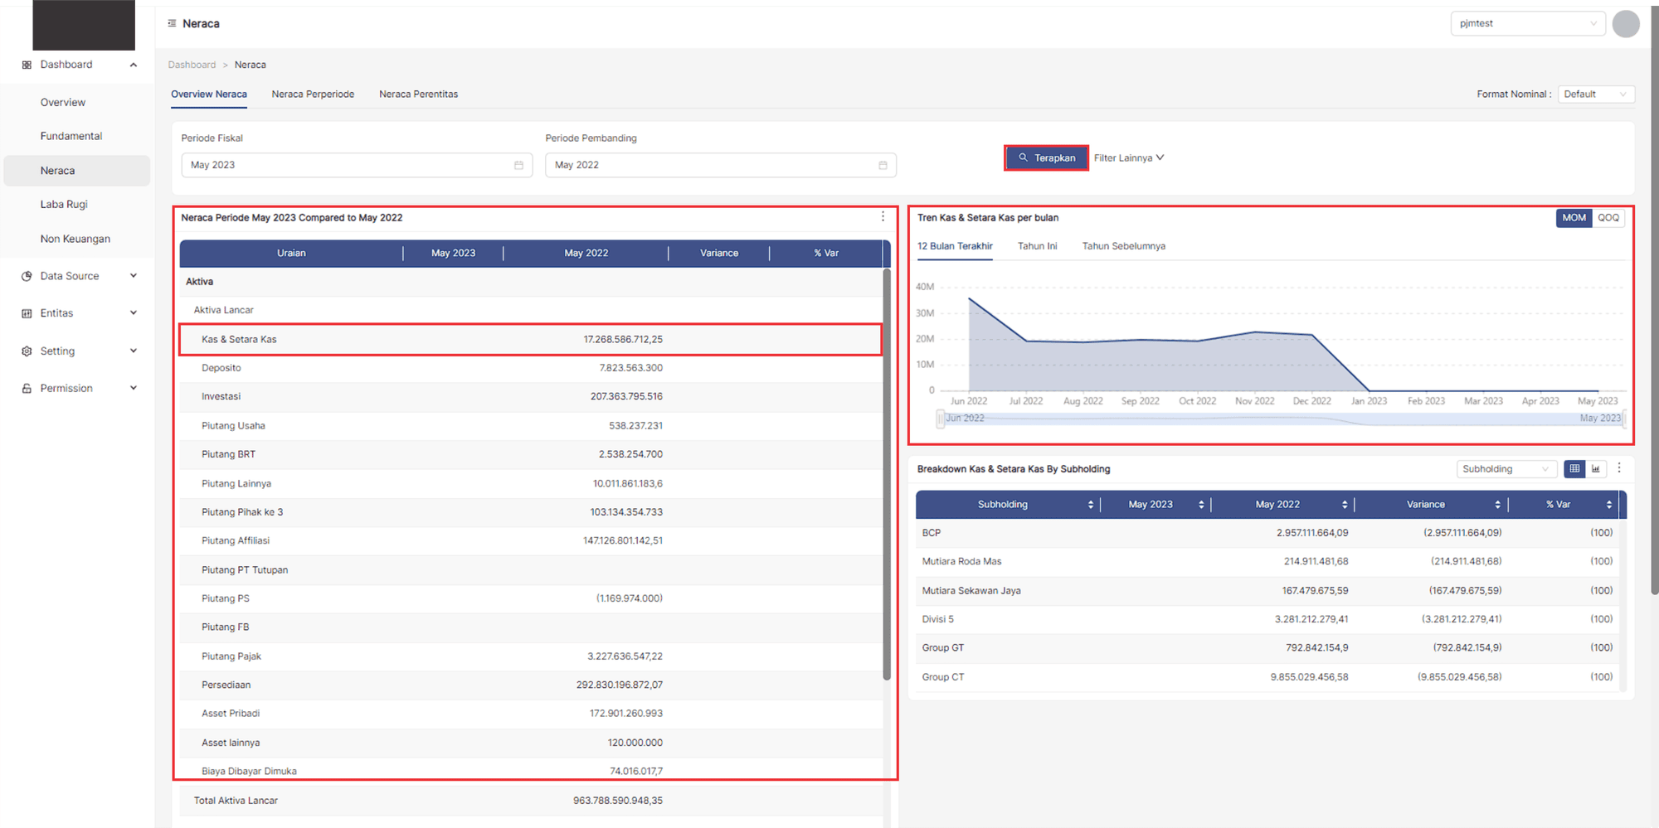1659x828 pixels.
Task: Switch the trend chart to QOQ
Action: [1608, 218]
